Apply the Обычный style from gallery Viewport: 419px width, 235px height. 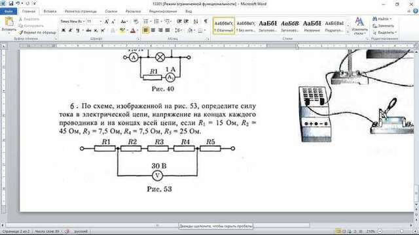[224, 26]
